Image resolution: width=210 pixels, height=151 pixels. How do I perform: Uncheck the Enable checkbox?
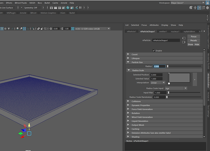click(x=154, y=51)
